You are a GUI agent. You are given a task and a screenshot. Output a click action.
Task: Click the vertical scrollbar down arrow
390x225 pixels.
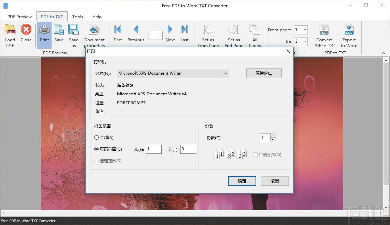[386, 207]
